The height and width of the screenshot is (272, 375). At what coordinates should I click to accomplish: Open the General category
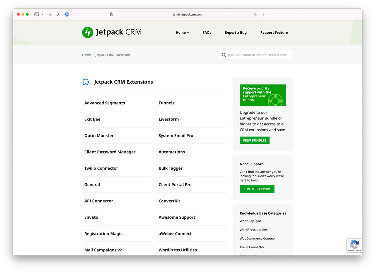tap(92, 185)
